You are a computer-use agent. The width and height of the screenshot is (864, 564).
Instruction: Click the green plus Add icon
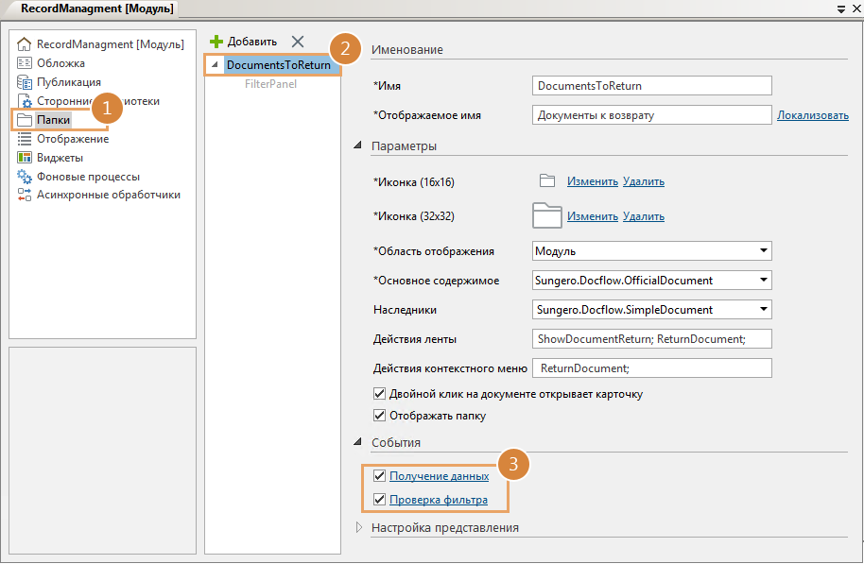[x=216, y=42]
